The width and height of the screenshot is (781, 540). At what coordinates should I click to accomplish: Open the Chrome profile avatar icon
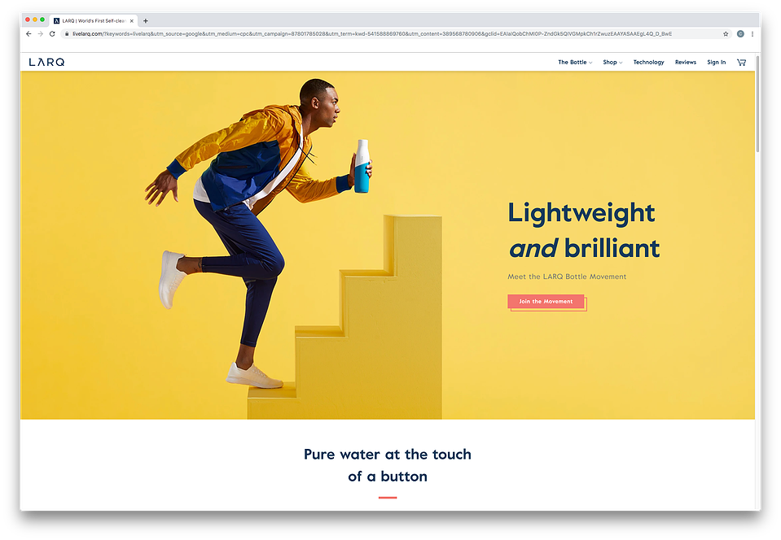[x=740, y=34]
